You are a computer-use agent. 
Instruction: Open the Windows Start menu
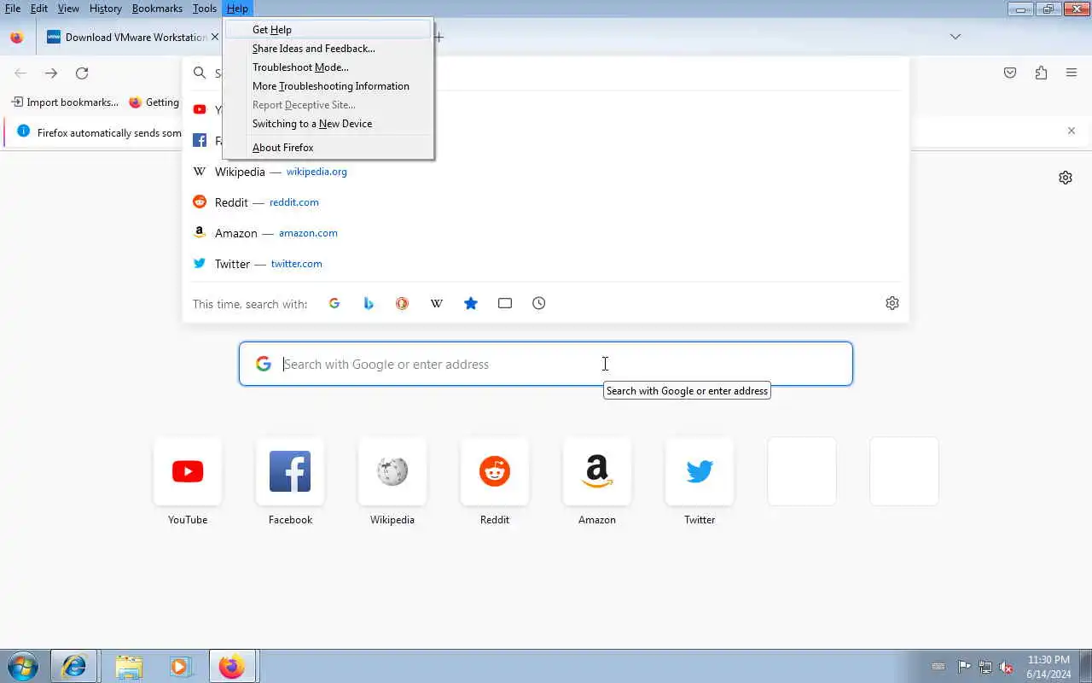[22, 666]
